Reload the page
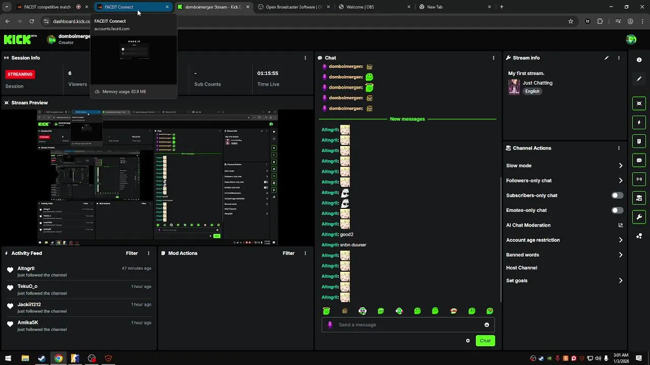The height and width of the screenshot is (365, 650). tap(31, 21)
